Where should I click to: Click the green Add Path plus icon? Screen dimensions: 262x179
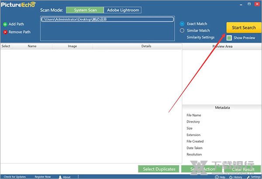[5, 24]
